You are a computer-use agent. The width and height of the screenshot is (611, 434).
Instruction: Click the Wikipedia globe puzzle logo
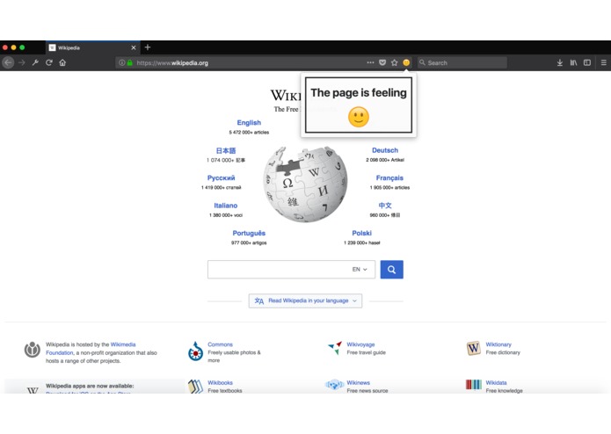click(305, 184)
